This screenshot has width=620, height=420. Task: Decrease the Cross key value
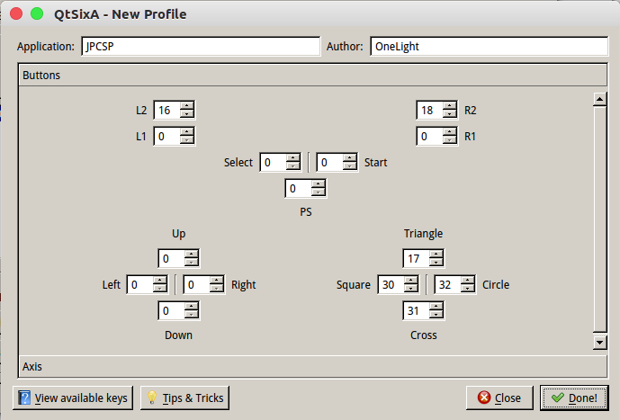[x=436, y=315]
